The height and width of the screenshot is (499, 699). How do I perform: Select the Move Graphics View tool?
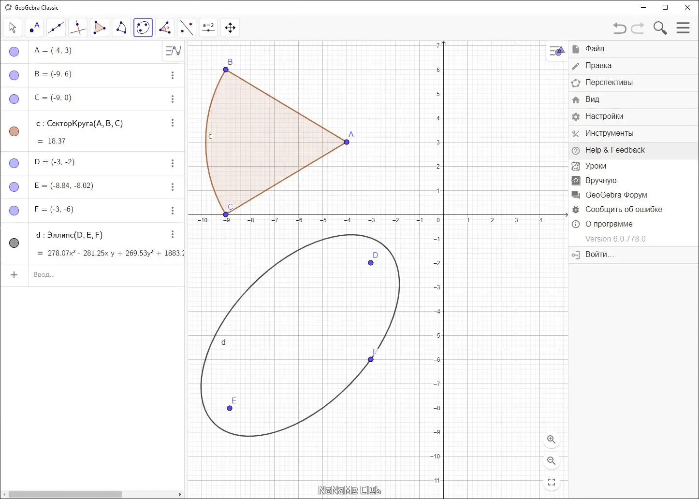(230, 28)
